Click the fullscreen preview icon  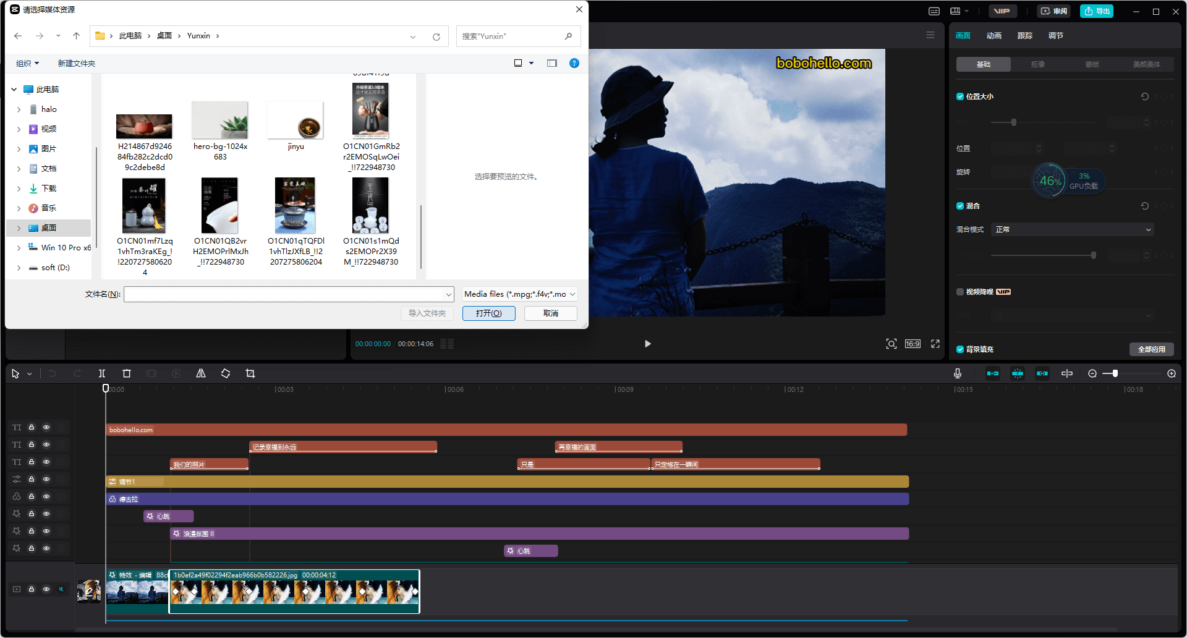tap(935, 344)
